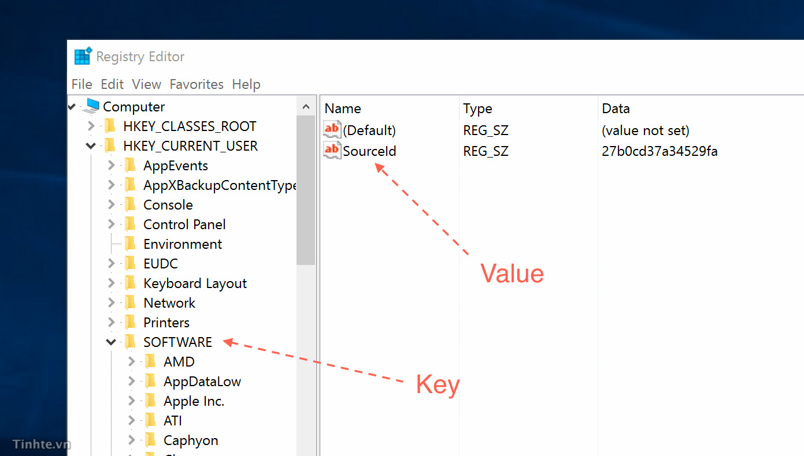Select the Caphyon folder icon
Viewport: 804px width, 456px height.
[x=150, y=440]
